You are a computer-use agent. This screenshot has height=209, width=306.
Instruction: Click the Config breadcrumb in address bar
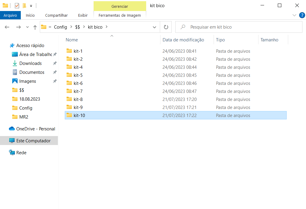60,27
